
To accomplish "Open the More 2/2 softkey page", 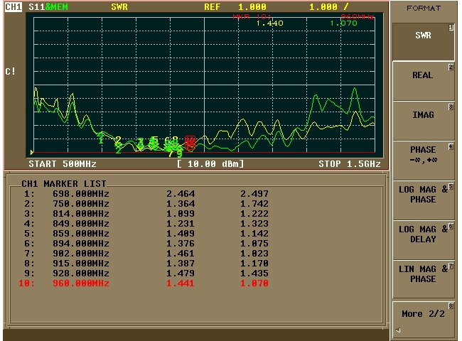I will [x=424, y=320].
